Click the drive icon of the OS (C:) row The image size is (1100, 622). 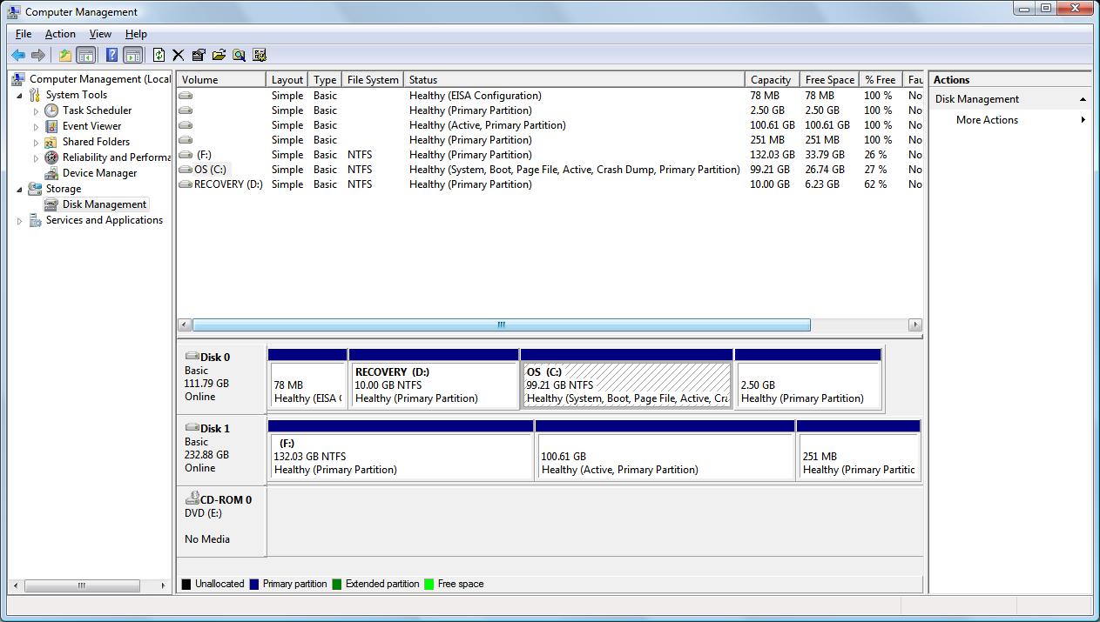coord(186,170)
